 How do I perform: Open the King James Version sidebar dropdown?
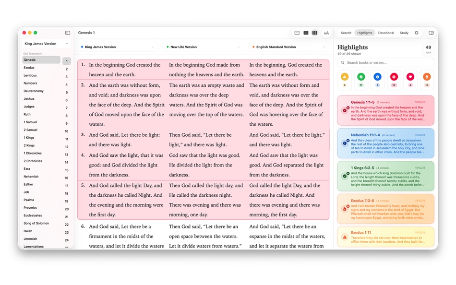pyautogui.click(x=46, y=43)
